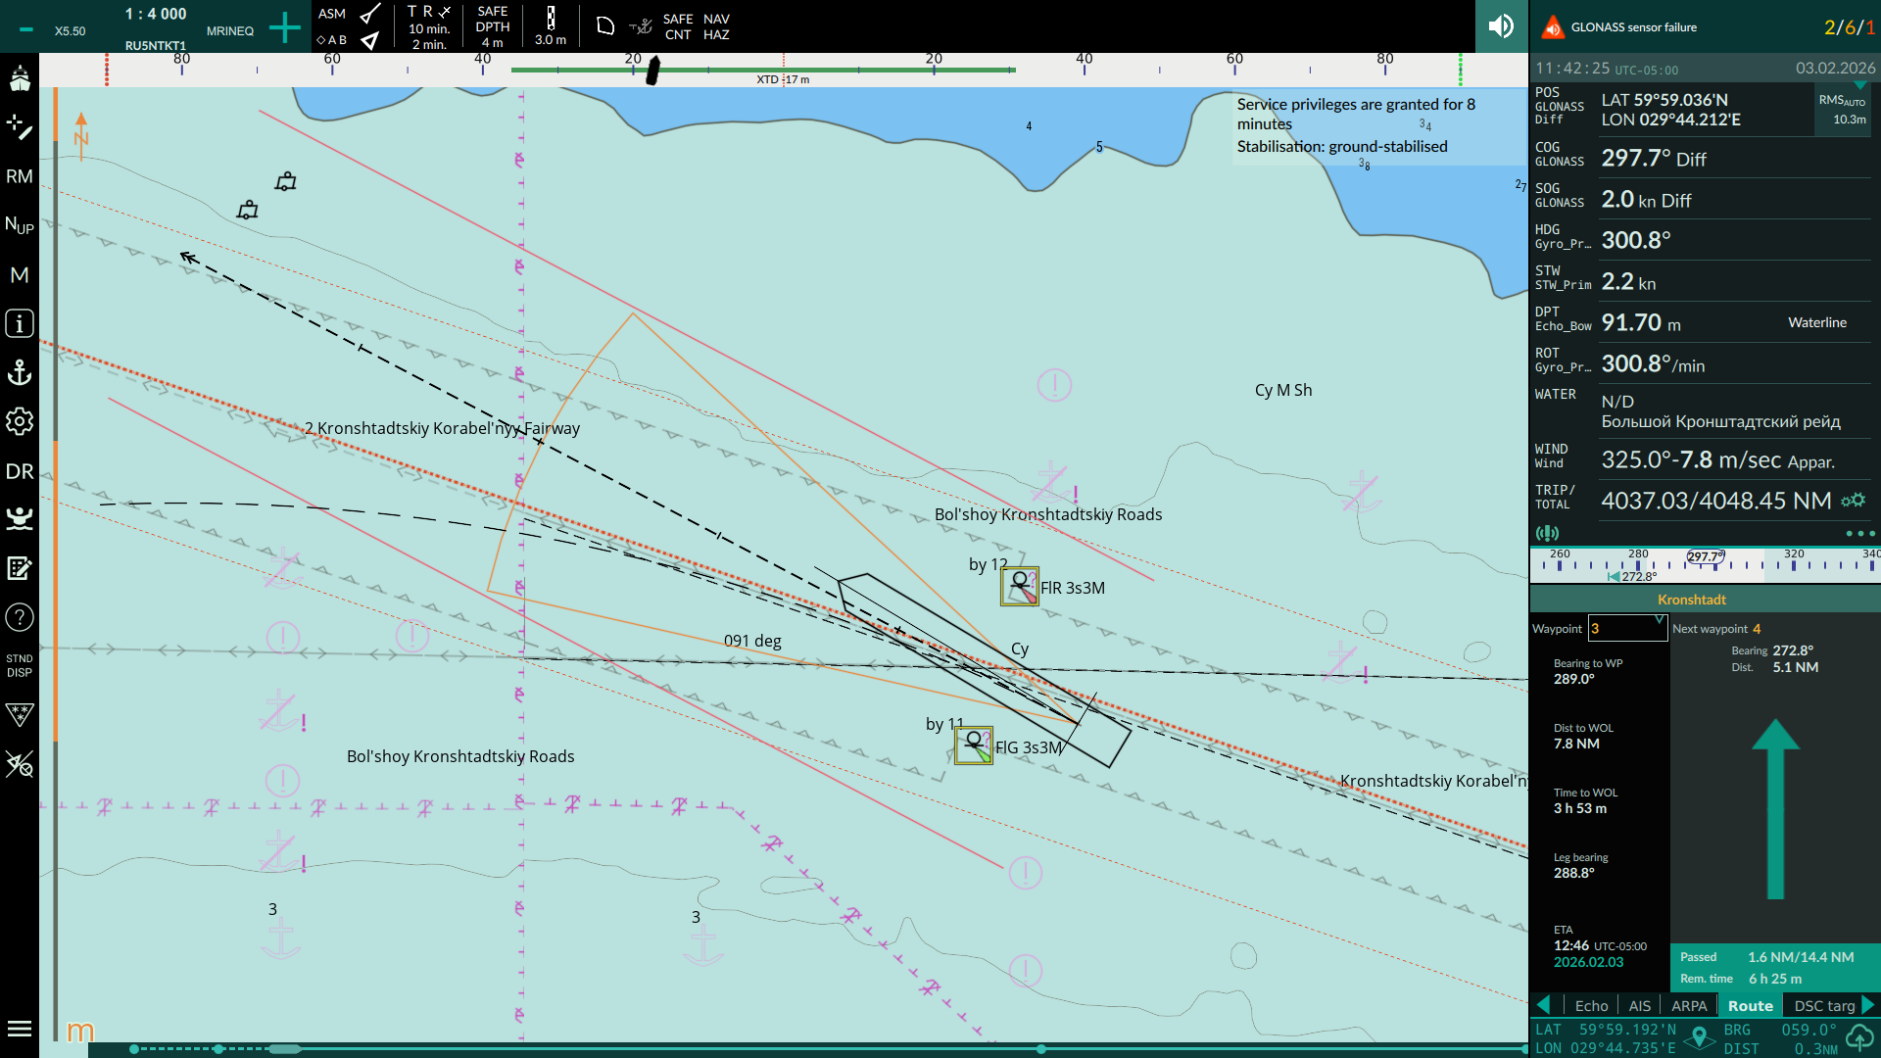Toggle relative motion RM mode

[20, 176]
